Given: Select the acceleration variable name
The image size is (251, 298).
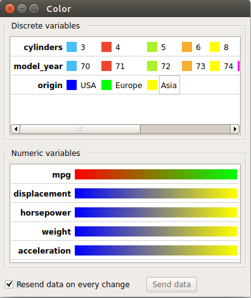Looking at the screenshot, I should [44, 250].
